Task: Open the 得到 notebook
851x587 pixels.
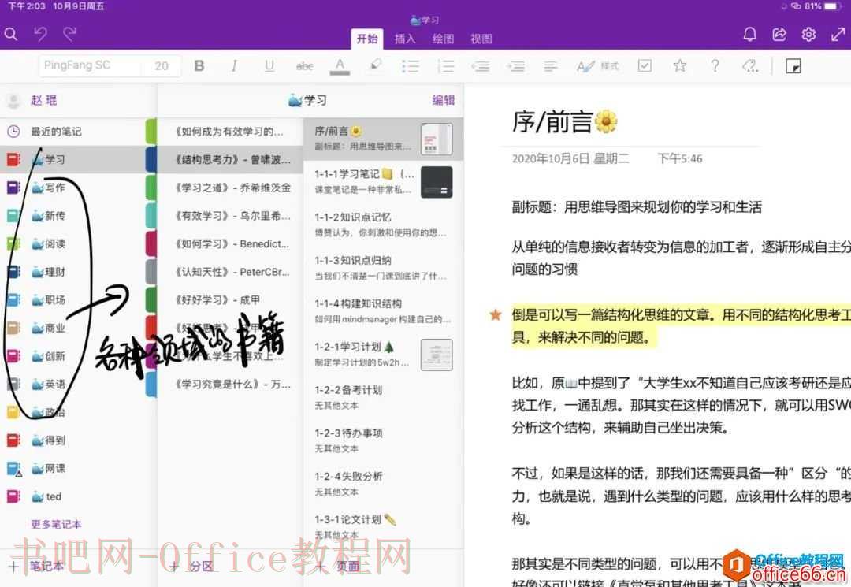Action: [x=72, y=440]
